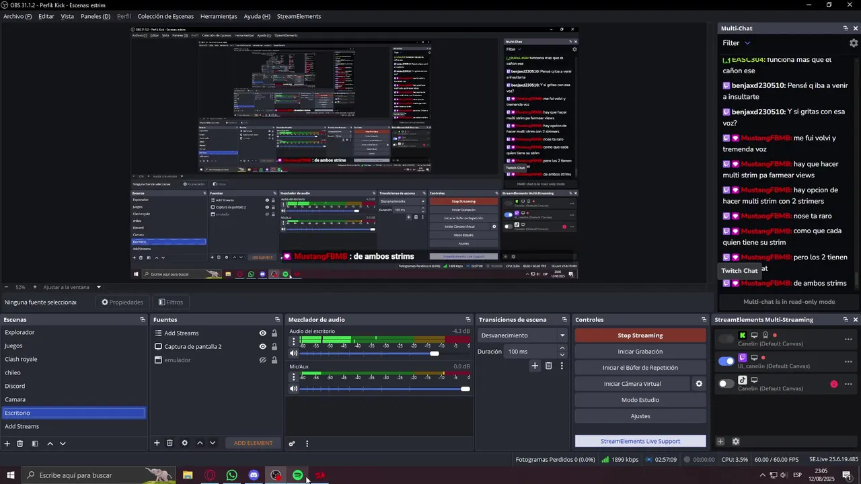Screen dimensions: 861x484
Task: Delete scene transition trash icon
Action: (x=548, y=366)
